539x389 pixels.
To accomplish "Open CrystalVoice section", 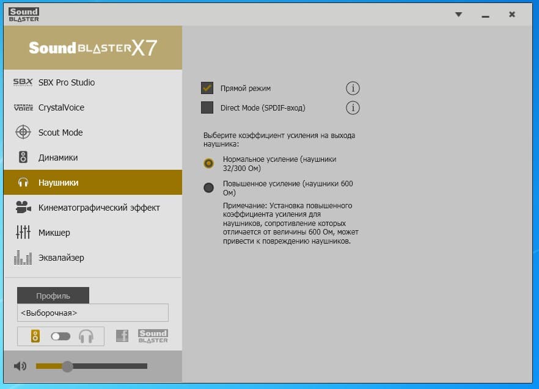I will [x=93, y=107].
